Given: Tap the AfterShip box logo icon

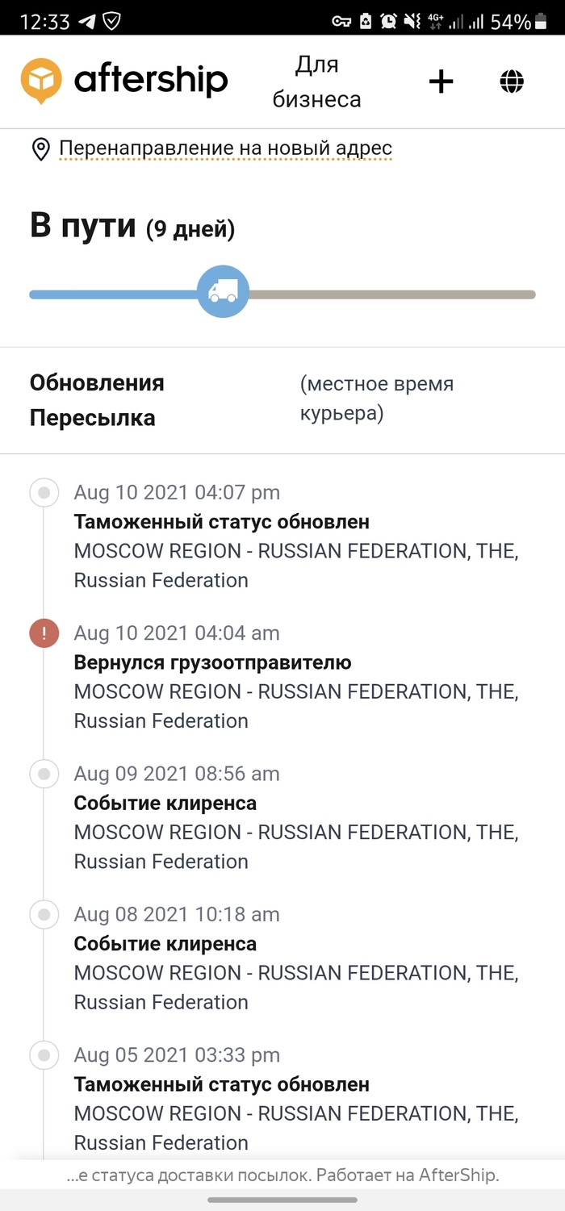Looking at the screenshot, I should [41, 81].
